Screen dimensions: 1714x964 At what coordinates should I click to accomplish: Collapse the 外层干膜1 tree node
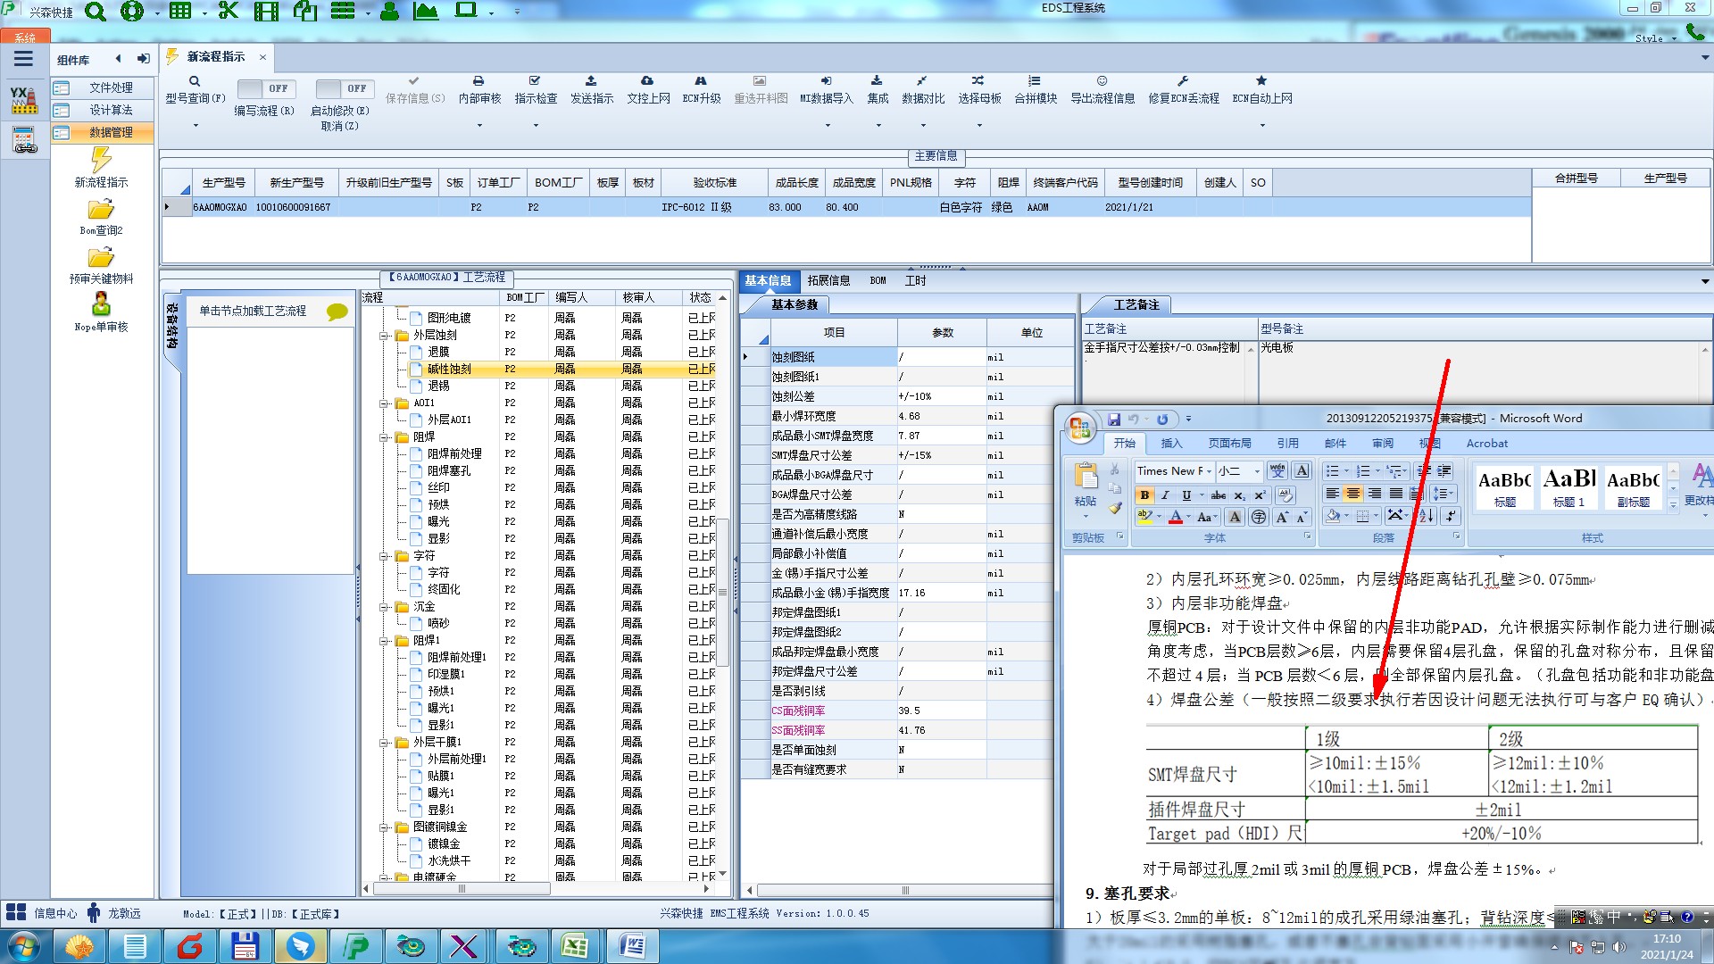pyautogui.click(x=384, y=743)
